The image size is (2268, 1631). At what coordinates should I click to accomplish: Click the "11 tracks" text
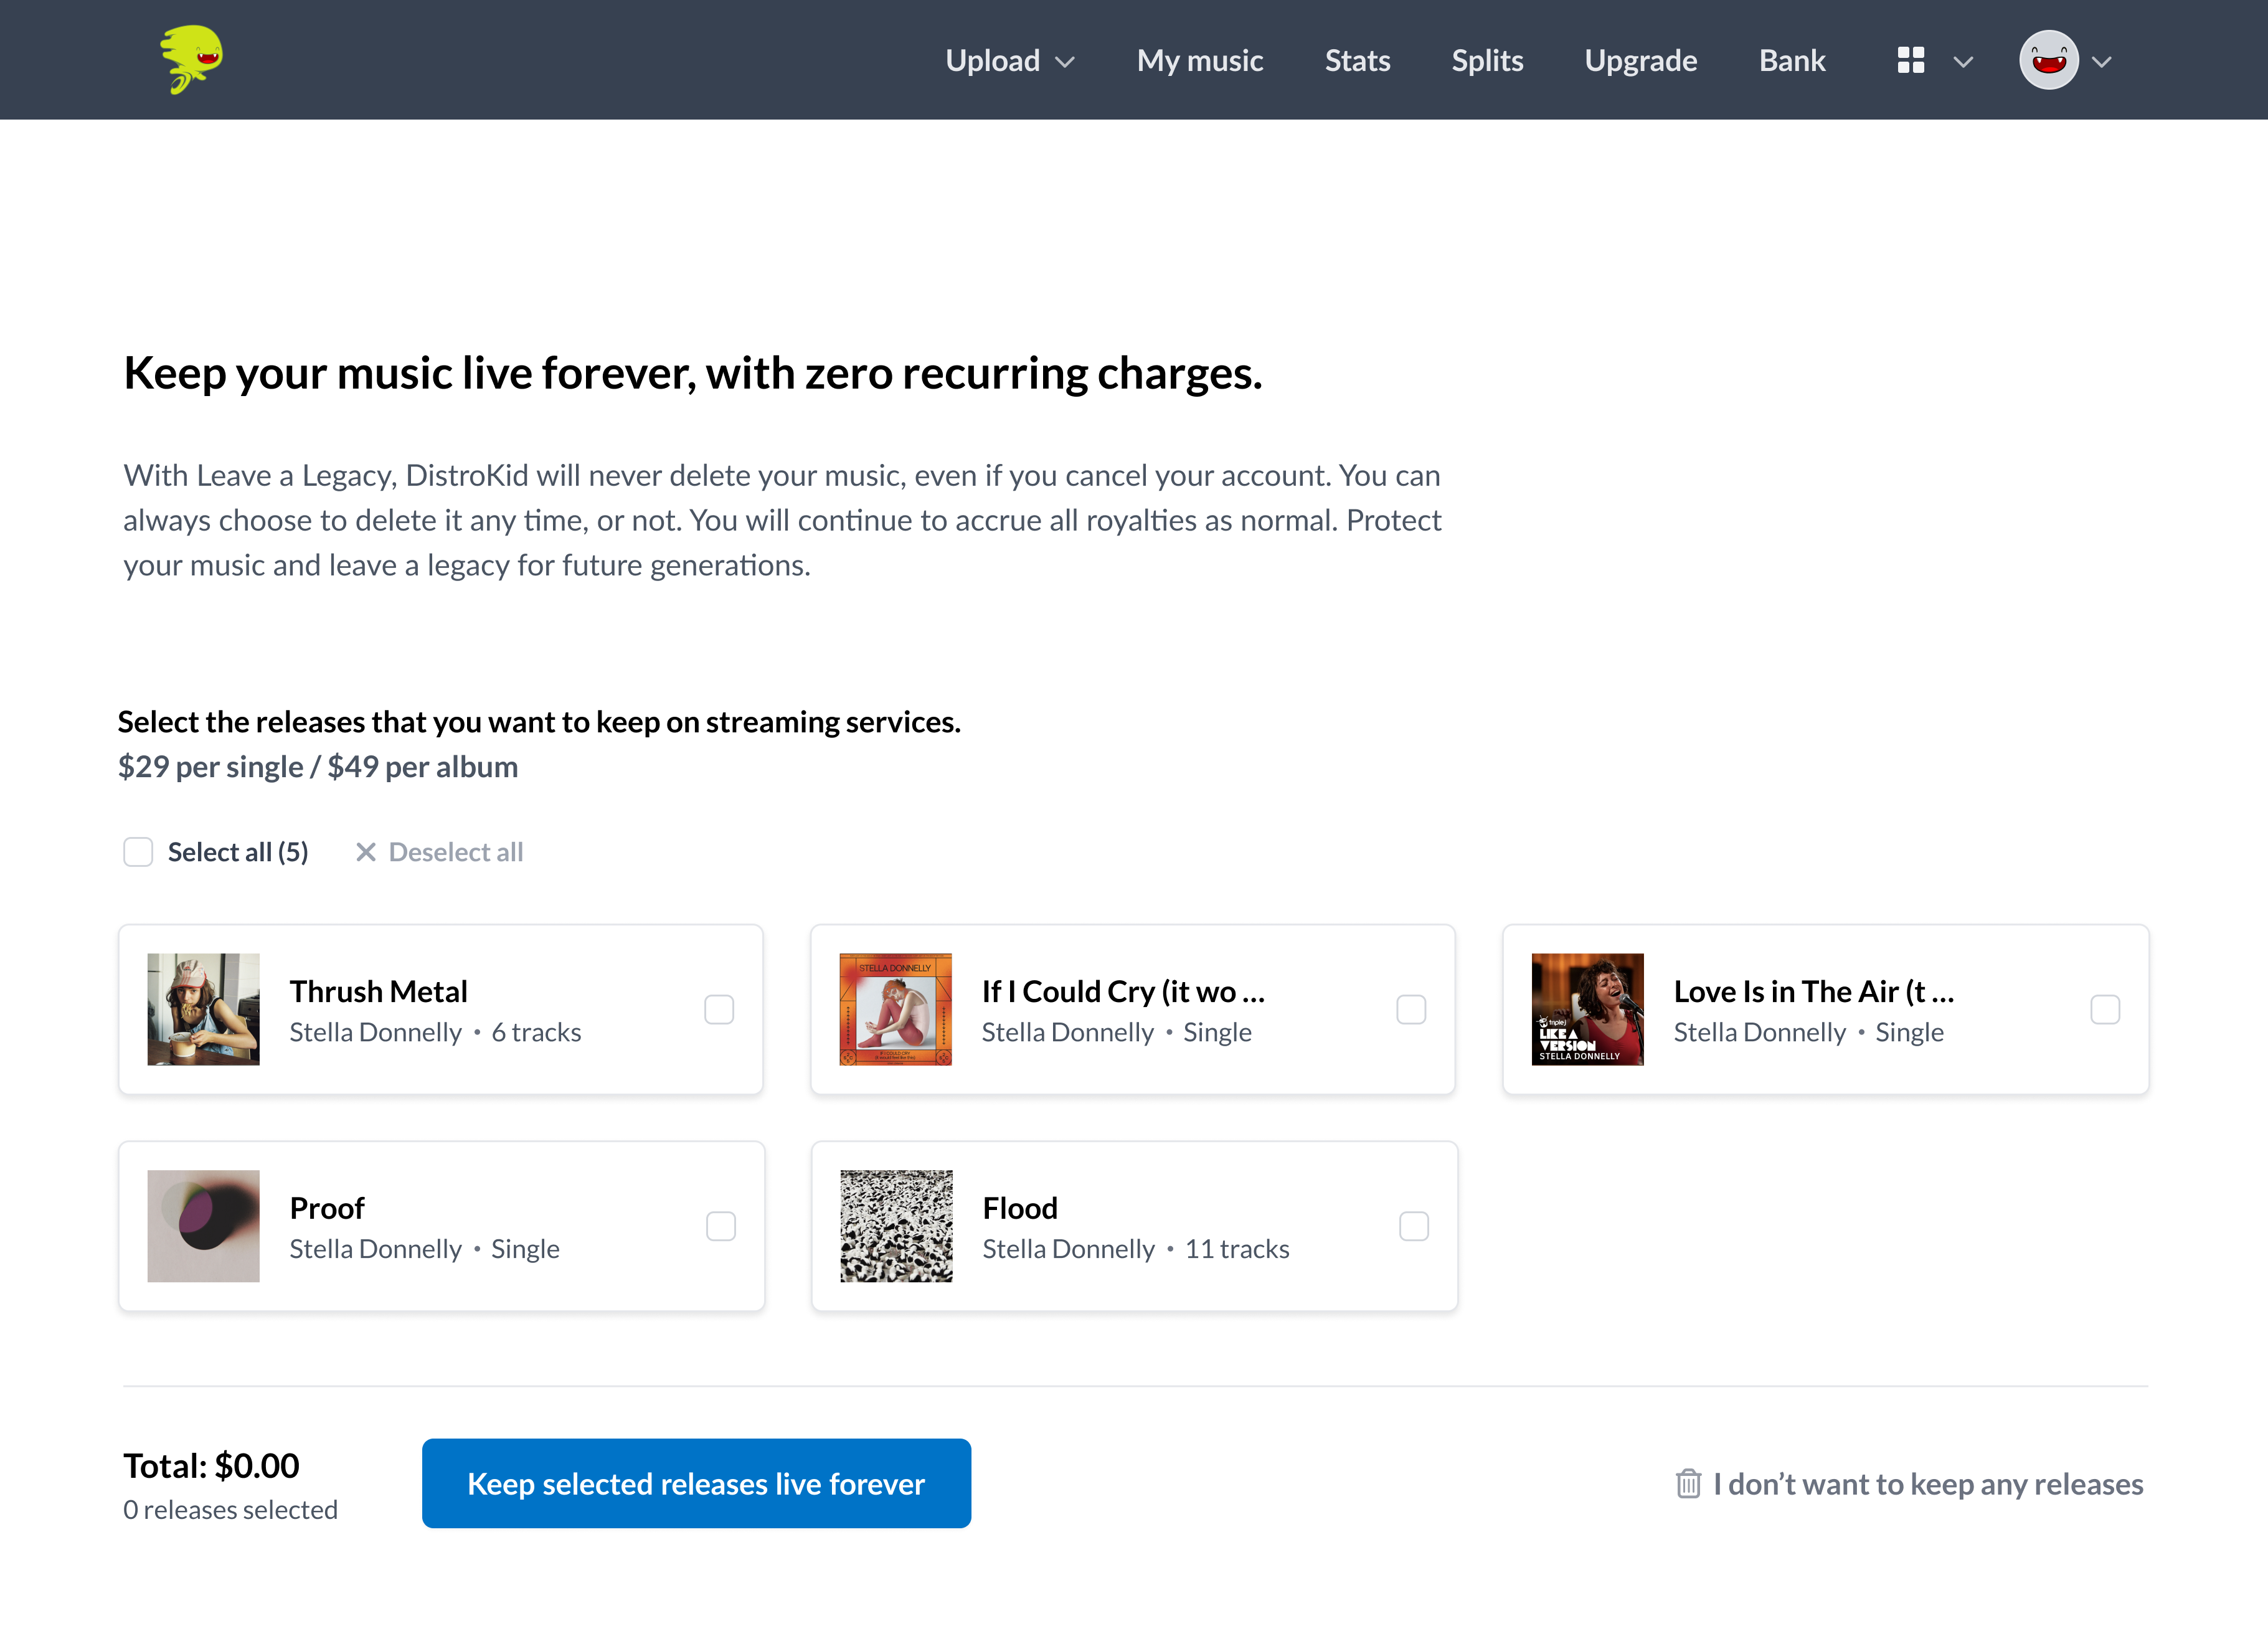[1237, 1249]
